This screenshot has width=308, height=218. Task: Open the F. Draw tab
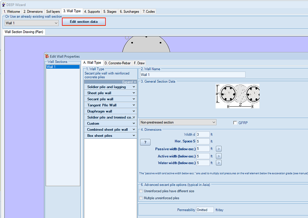[x=139, y=63]
